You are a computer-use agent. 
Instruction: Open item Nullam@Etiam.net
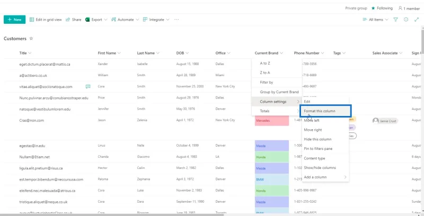[x=34, y=157]
